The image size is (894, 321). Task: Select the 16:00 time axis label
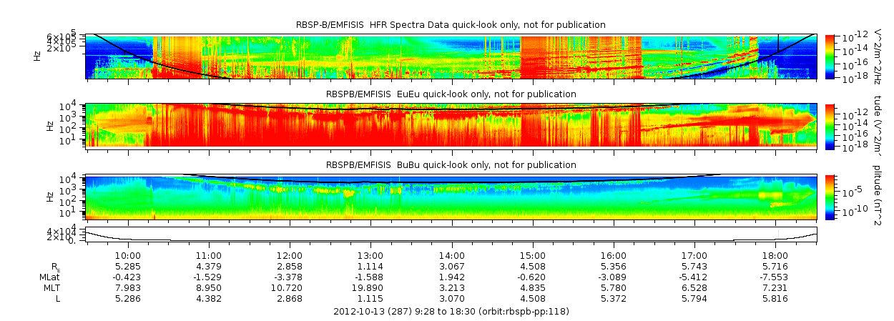click(614, 255)
